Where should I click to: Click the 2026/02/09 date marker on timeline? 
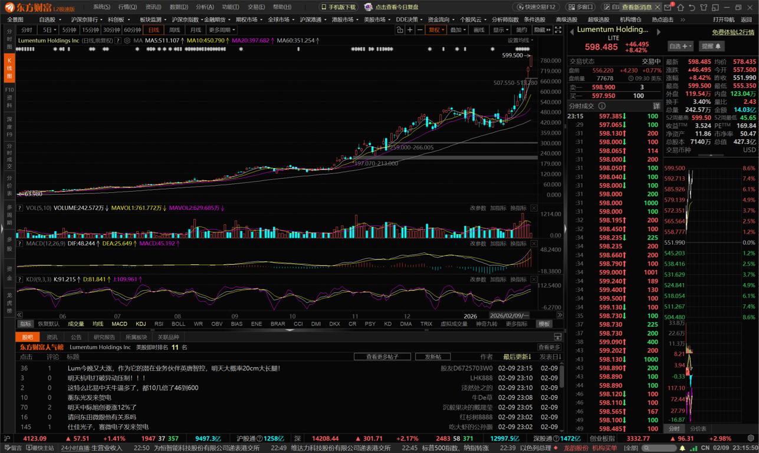(509, 316)
